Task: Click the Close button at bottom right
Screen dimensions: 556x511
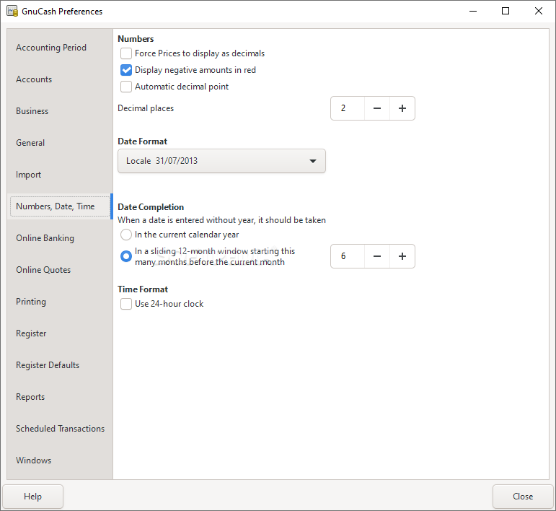Action: point(523,497)
